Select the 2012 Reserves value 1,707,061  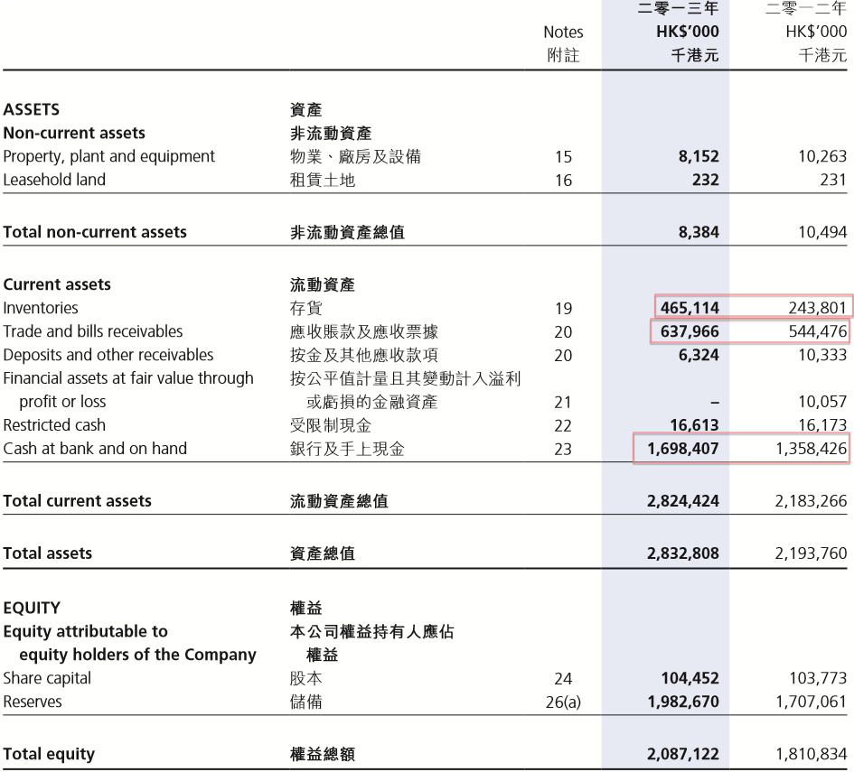pyautogui.click(x=810, y=702)
